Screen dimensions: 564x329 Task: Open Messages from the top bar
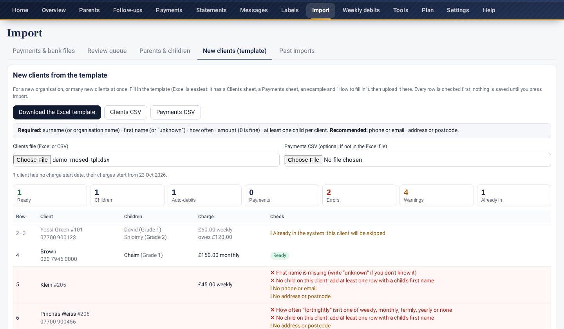coord(254,10)
